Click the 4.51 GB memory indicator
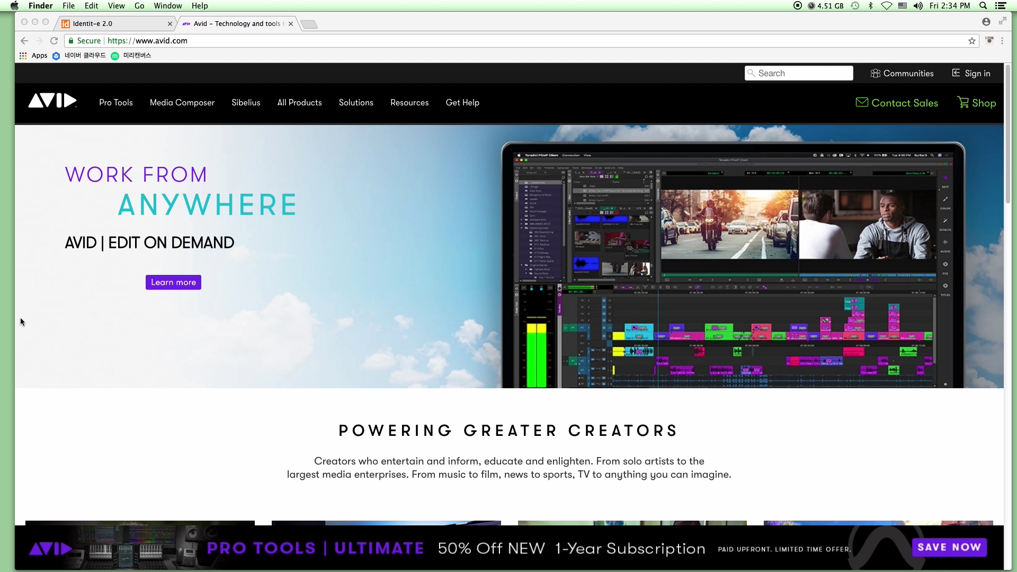1017x572 pixels. point(826,6)
